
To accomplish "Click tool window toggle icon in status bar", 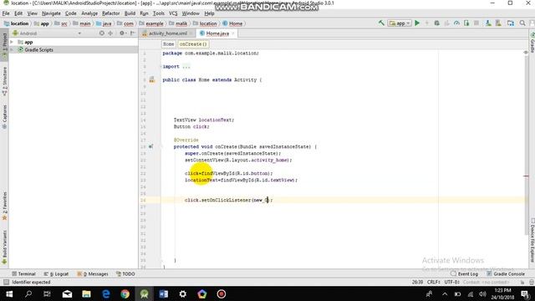I will point(6,283).
